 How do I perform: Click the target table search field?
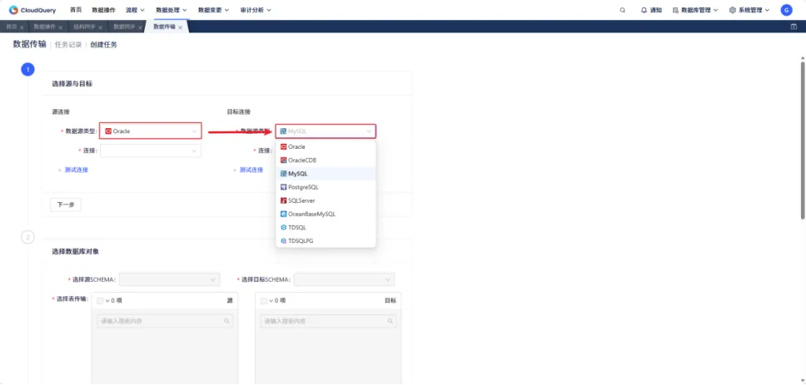[328, 321]
